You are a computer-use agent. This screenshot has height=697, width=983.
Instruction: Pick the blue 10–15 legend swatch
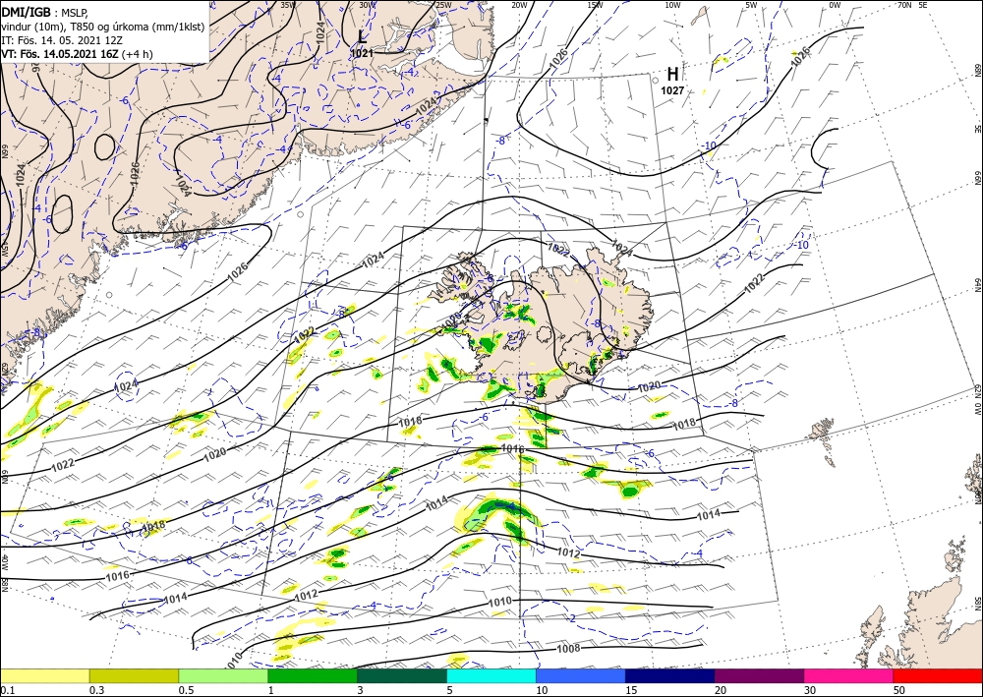[581, 675]
